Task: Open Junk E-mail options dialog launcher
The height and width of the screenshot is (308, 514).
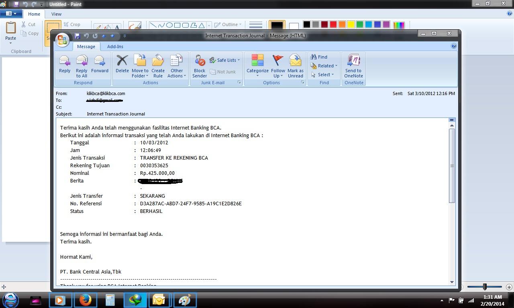Action: click(x=239, y=83)
